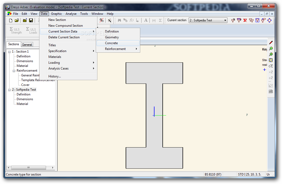Select Definition under Softpedia Test
Image resolution: width=282 pixels, height=184 pixels.
click(23, 94)
